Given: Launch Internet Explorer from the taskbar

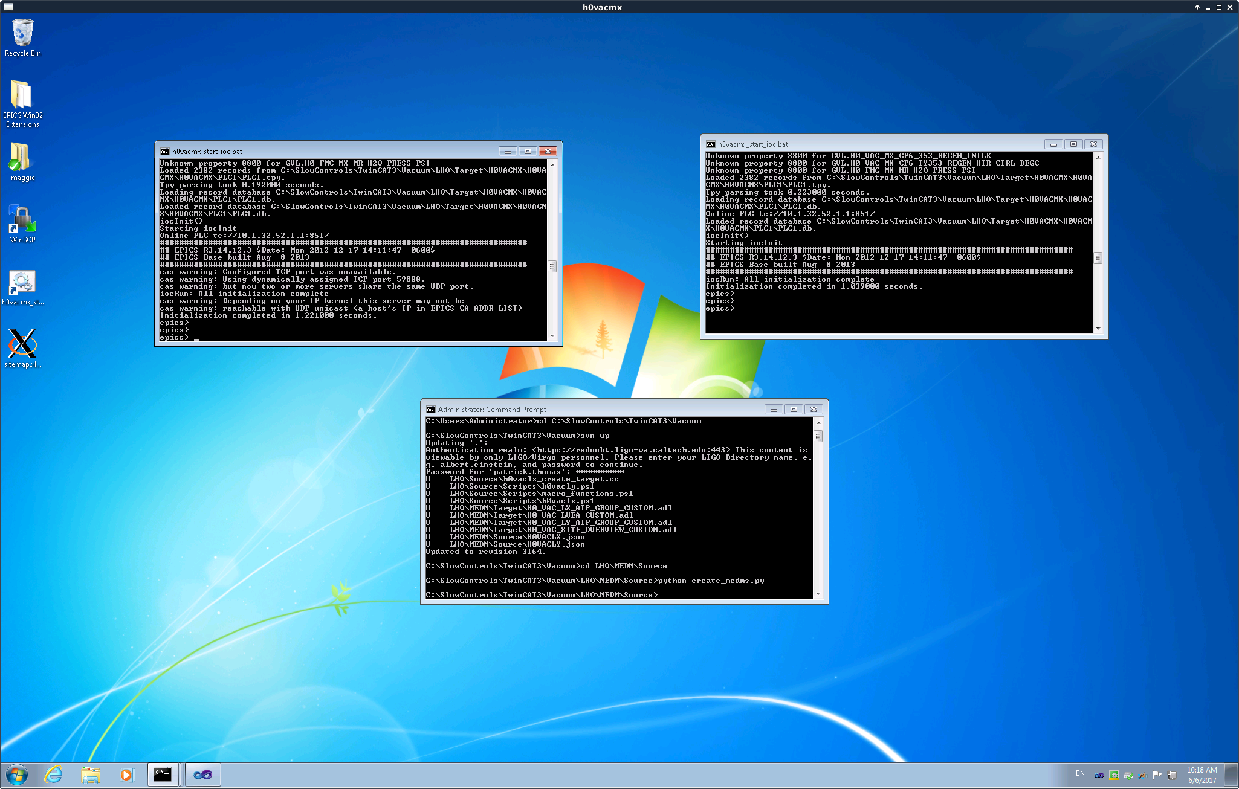Looking at the screenshot, I should click(54, 775).
